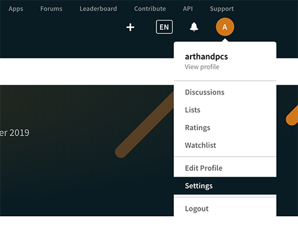Viewport: 298px width, 230px height.
Task: Click the View profile link
Action: click(x=202, y=67)
